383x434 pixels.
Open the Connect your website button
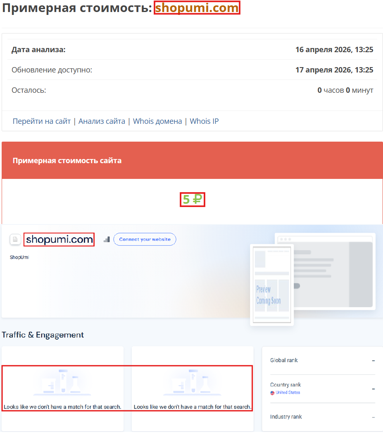coord(145,239)
